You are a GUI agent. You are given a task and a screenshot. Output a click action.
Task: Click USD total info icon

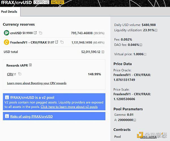tap(103, 52)
